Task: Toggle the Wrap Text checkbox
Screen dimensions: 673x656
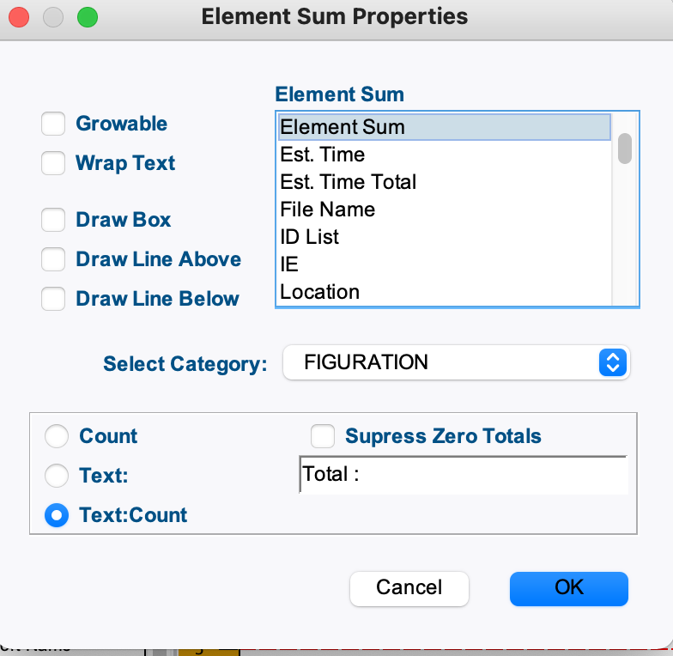Action: click(x=53, y=163)
